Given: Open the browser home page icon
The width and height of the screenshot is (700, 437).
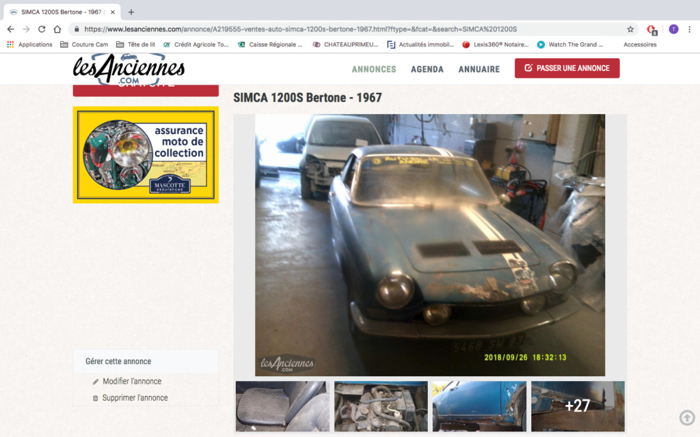Looking at the screenshot, I should 57,29.
